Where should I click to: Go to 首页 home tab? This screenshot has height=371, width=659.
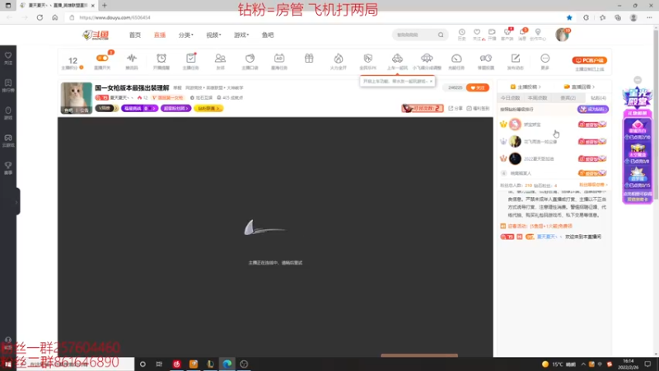135,35
